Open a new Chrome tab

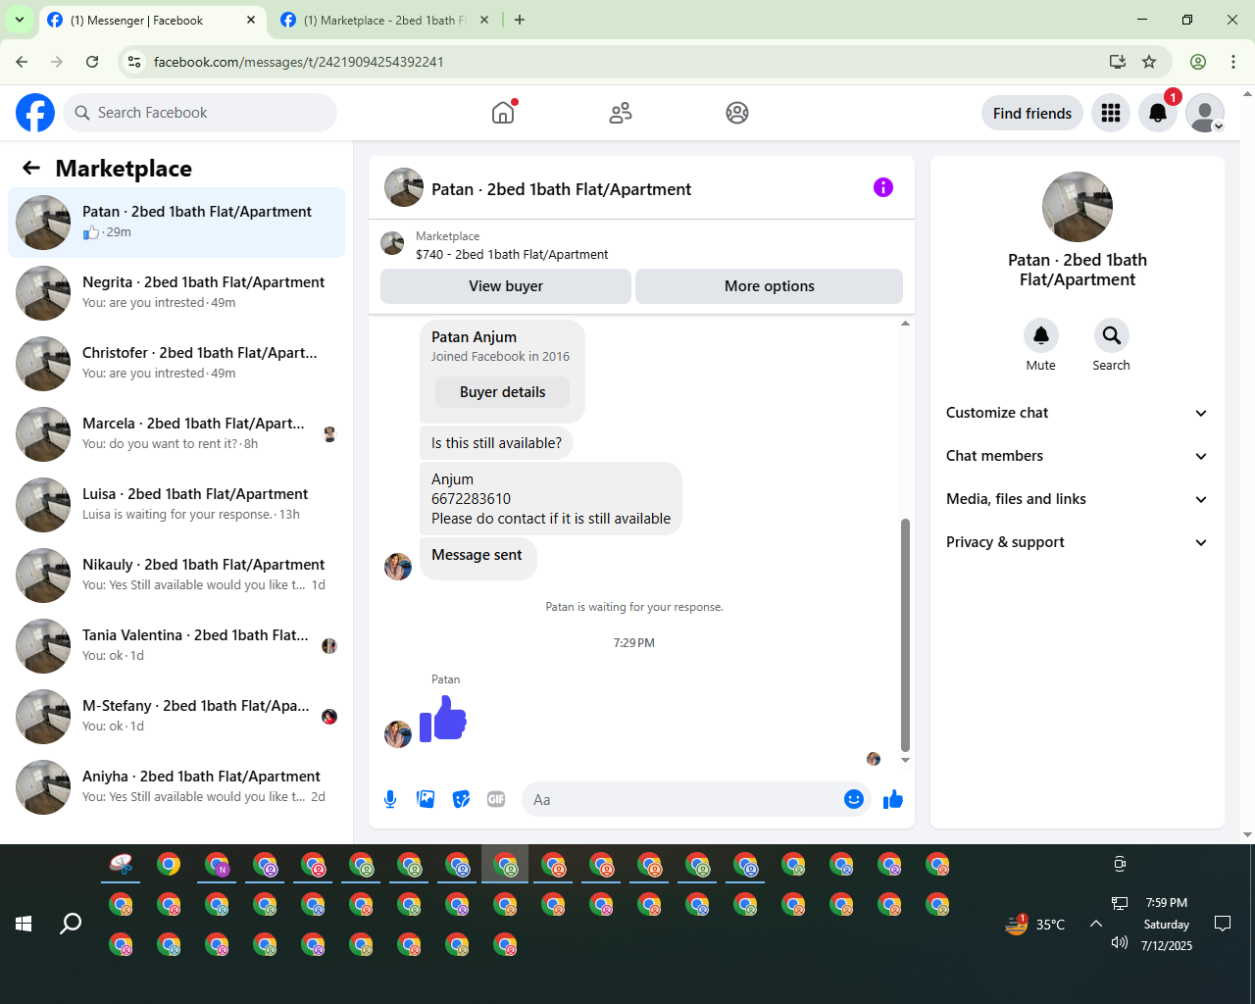520,20
